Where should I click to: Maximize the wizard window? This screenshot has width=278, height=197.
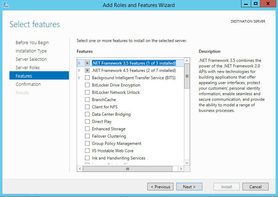[256, 4]
